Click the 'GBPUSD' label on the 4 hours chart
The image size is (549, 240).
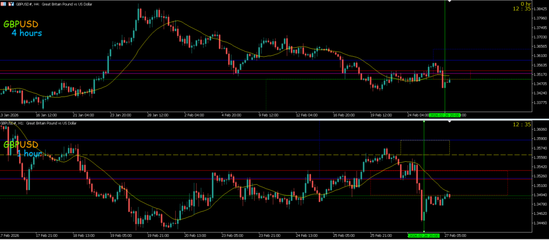(x=21, y=25)
